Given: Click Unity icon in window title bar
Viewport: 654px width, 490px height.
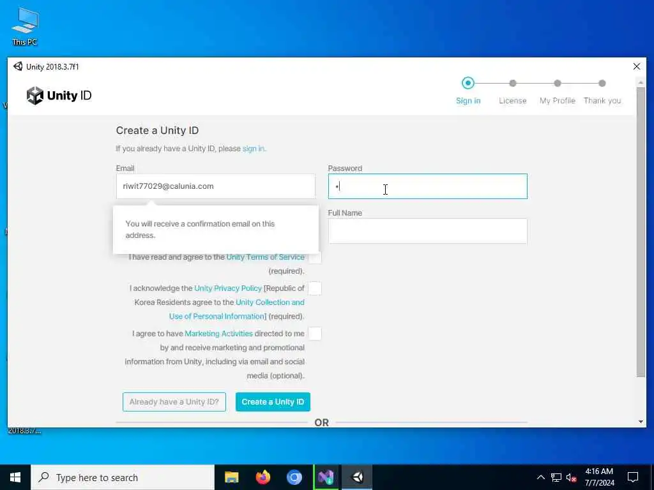Looking at the screenshot, I should click(x=18, y=66).
